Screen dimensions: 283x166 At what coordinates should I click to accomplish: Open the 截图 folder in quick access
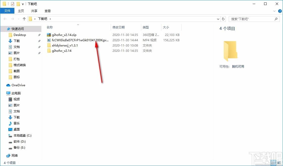[x=17, y=71]
